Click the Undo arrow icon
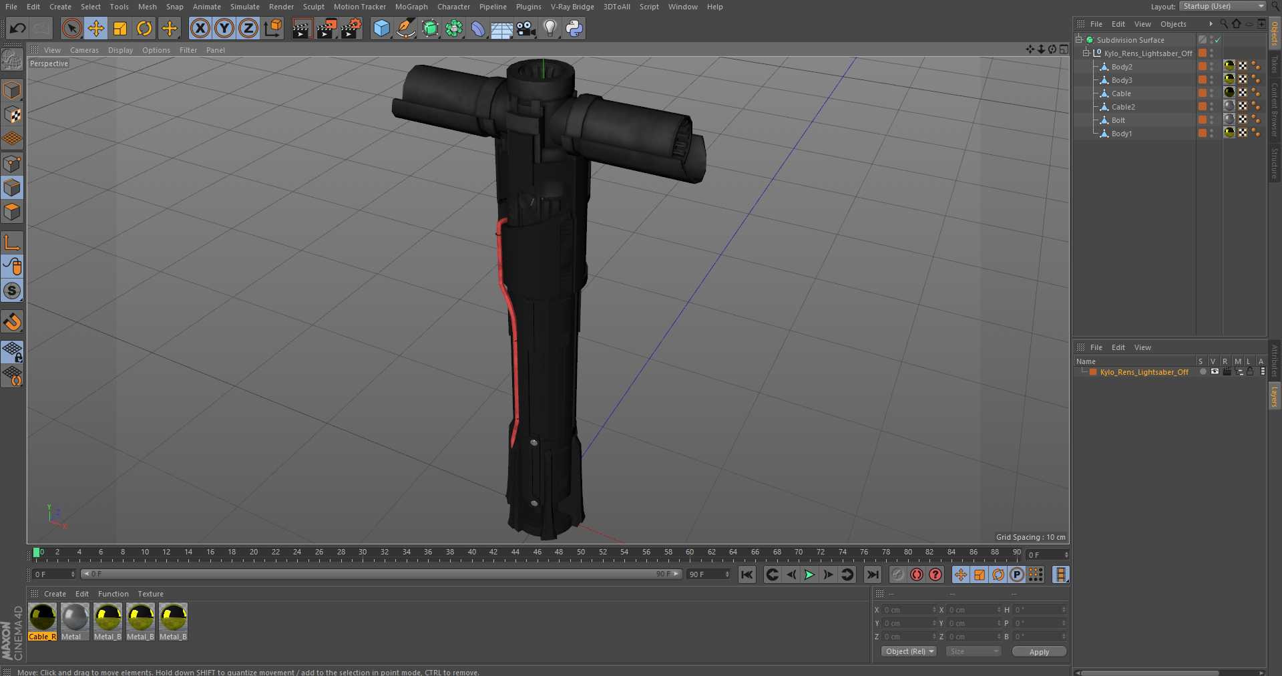 point(18,28)
